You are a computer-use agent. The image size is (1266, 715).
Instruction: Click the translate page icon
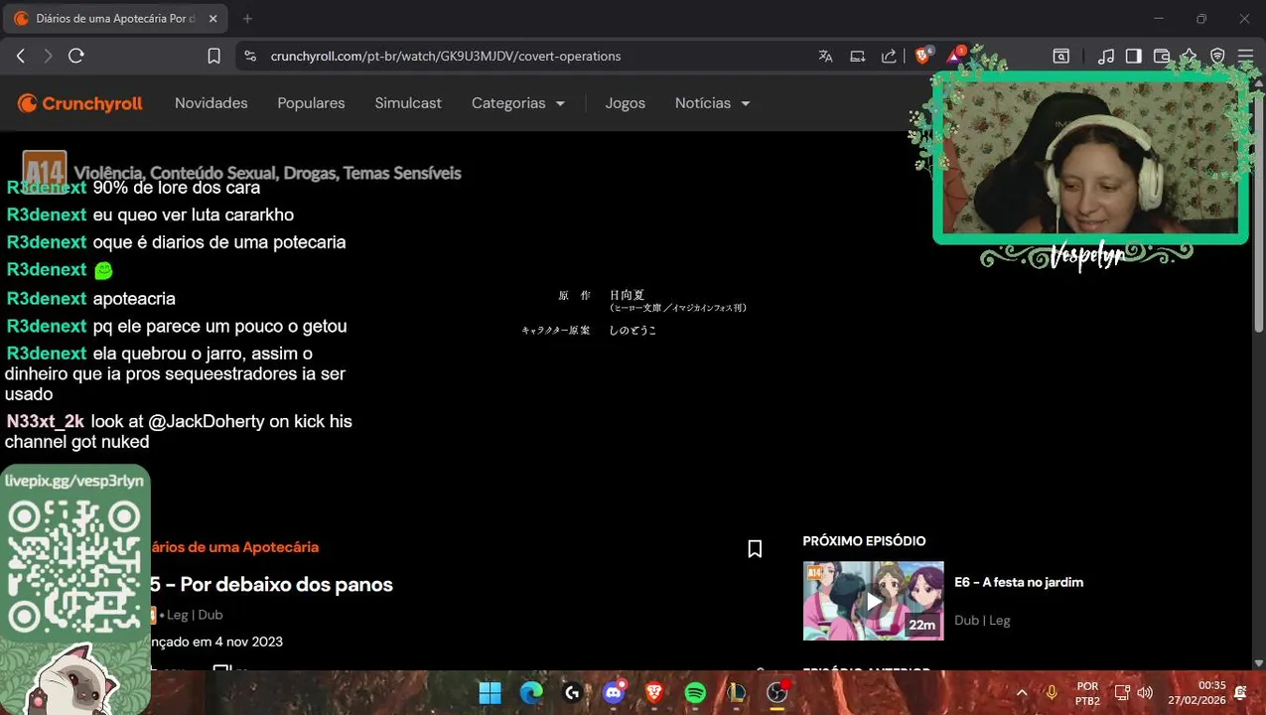tap(825, 57)
